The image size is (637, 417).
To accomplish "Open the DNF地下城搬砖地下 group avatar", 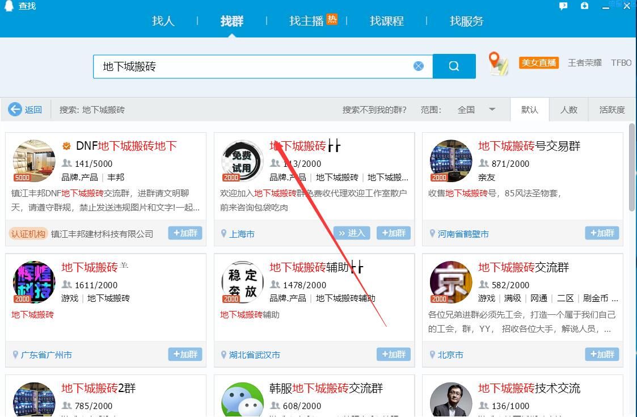I will [x=34, y=161].
